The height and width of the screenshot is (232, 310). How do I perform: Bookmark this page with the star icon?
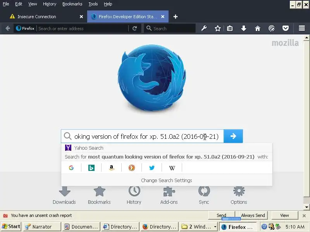[218, 28]
